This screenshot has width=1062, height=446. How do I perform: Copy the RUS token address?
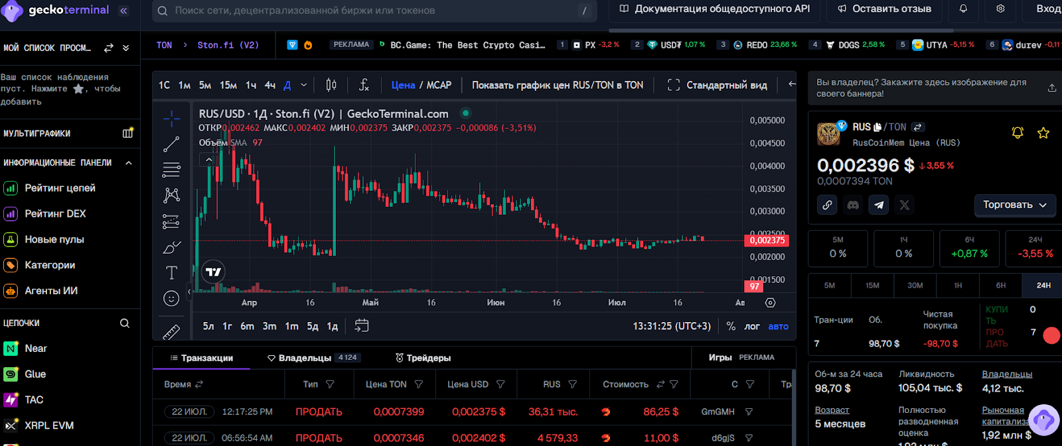(877, 127)
